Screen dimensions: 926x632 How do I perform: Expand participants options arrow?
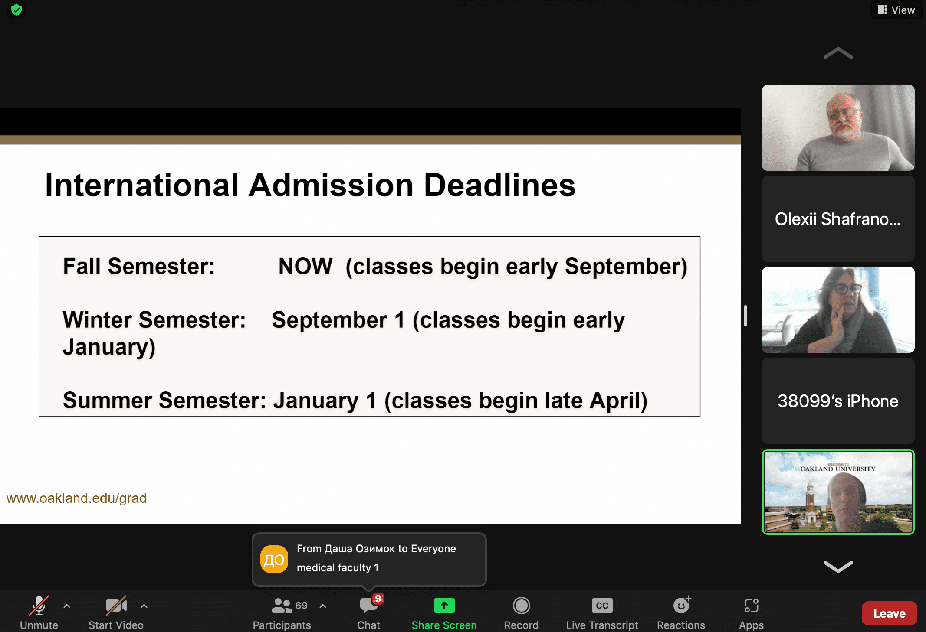click(x=323, y=606)
